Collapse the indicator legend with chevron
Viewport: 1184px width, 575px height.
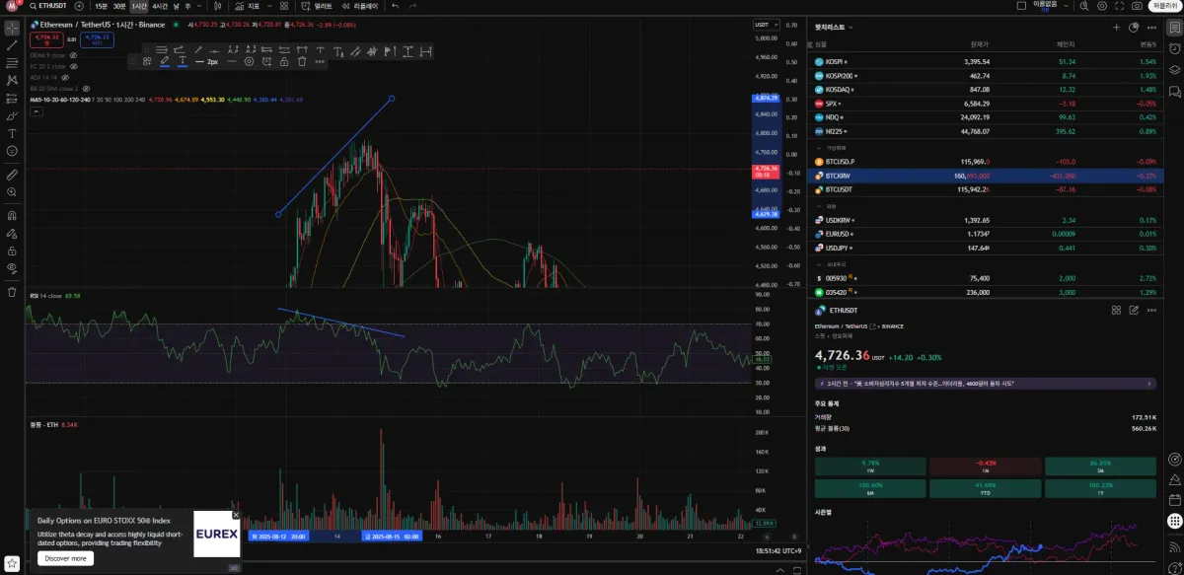35,111
